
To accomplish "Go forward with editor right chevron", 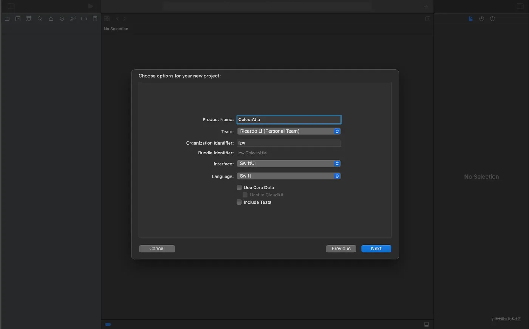I will 125,19.
